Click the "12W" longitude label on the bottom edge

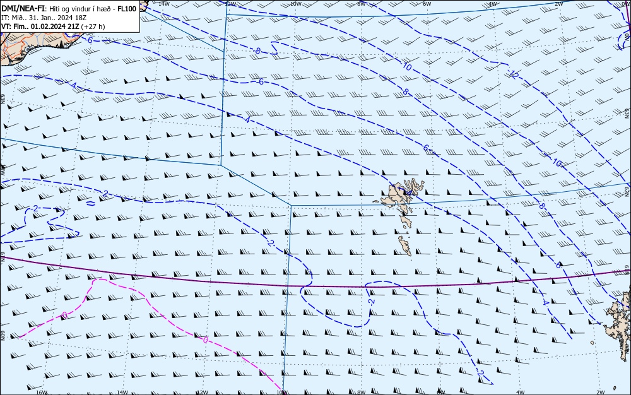pos(202,392)
